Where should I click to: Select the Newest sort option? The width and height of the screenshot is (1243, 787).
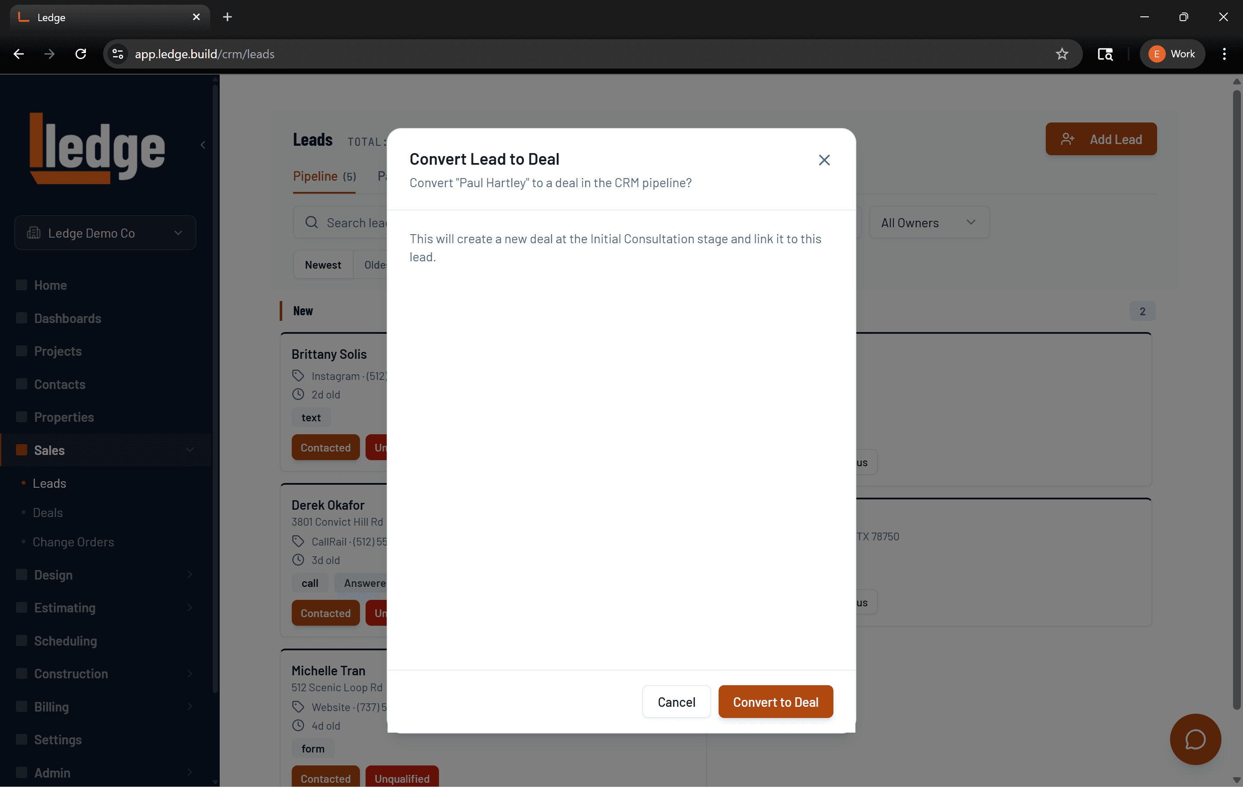coord(323,265)
